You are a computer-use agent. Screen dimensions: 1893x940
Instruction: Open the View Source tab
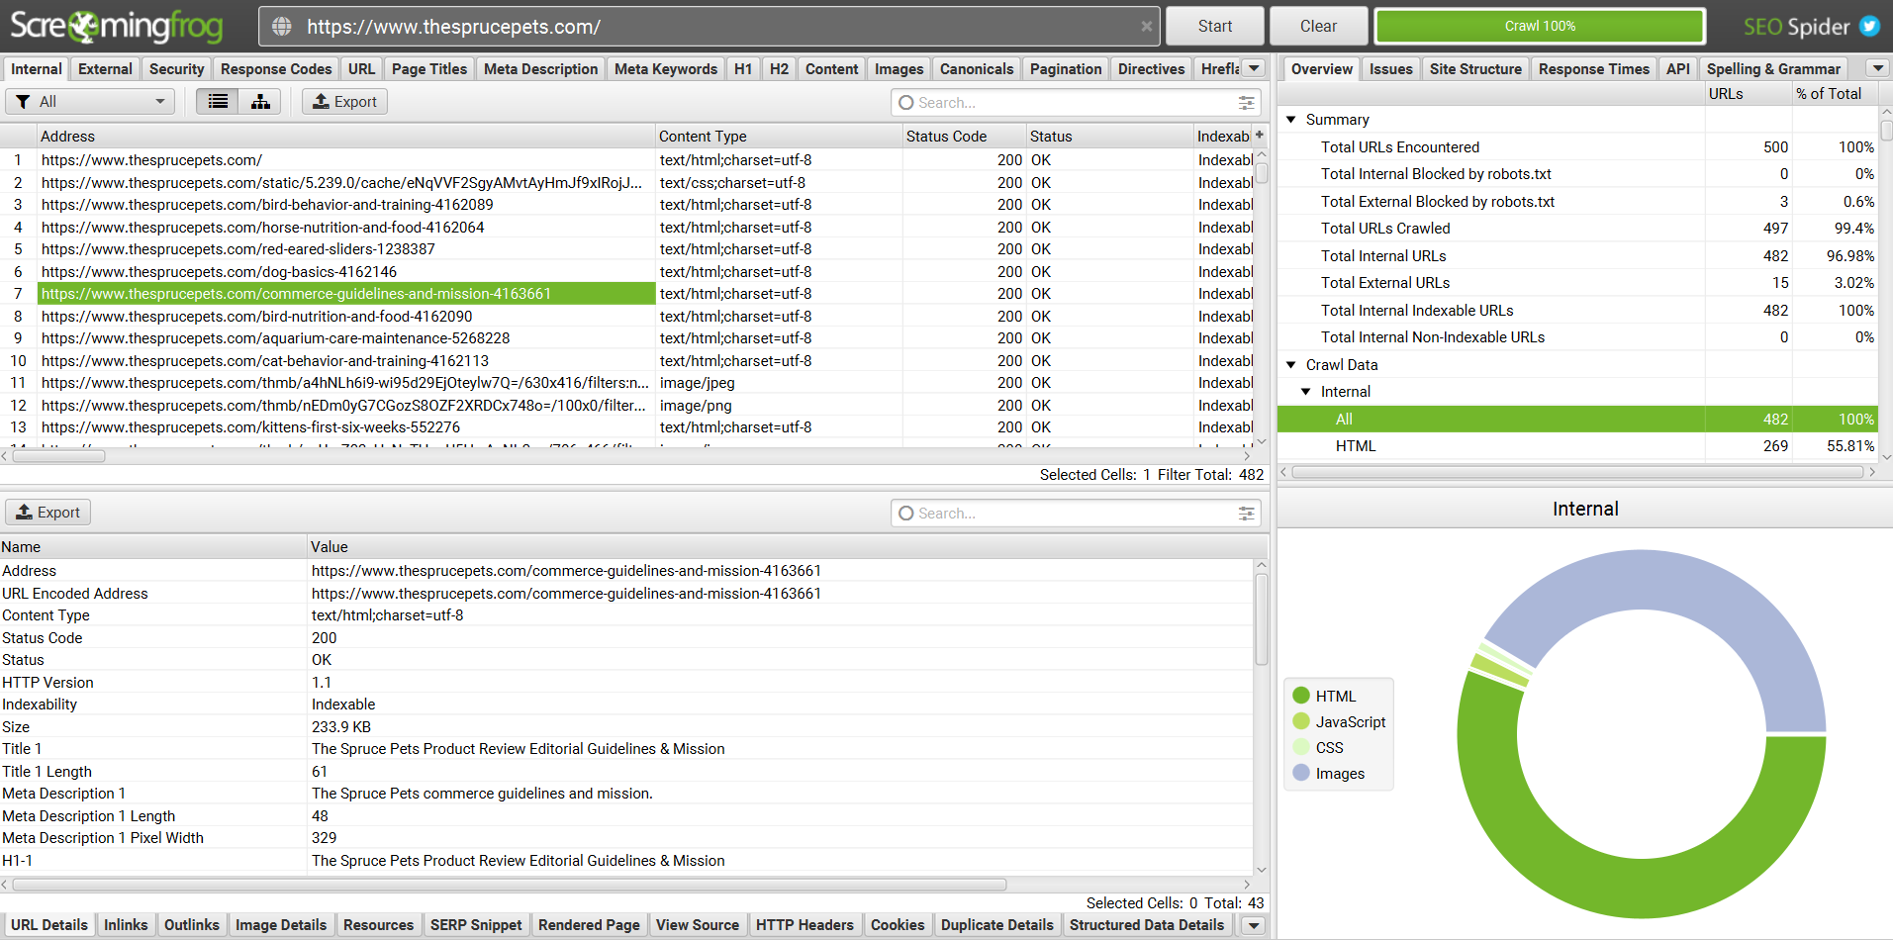pos(697,925)
